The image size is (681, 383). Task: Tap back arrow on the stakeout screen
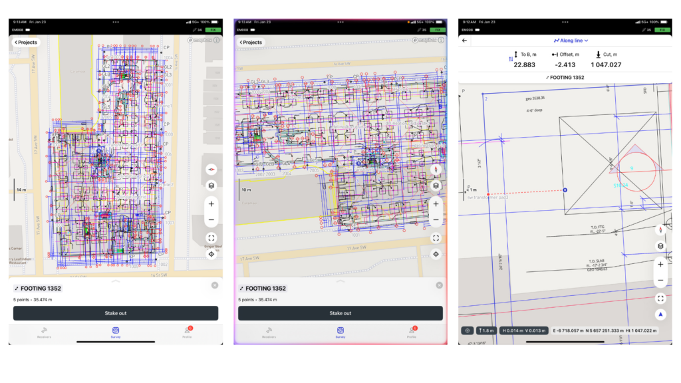pos(464,41)
